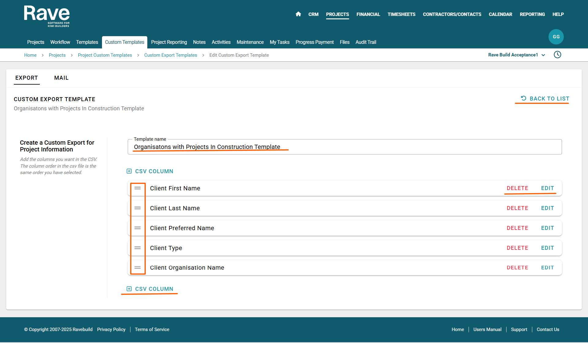588x343 pixels.
Task: Click the clock history icon
Action: pos(557,55)
